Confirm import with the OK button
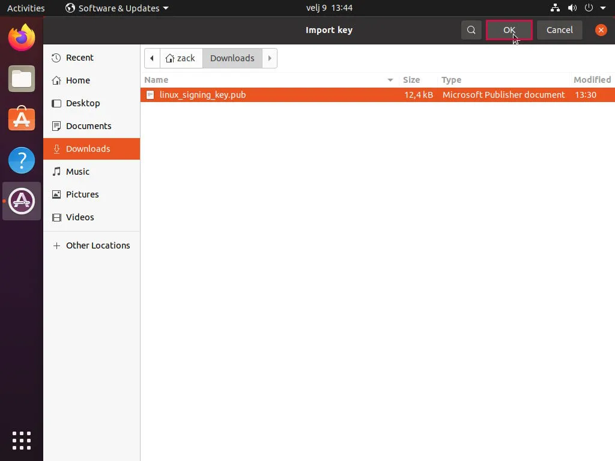The height and width of the screenshot is (461, 615). coord(509,30)
